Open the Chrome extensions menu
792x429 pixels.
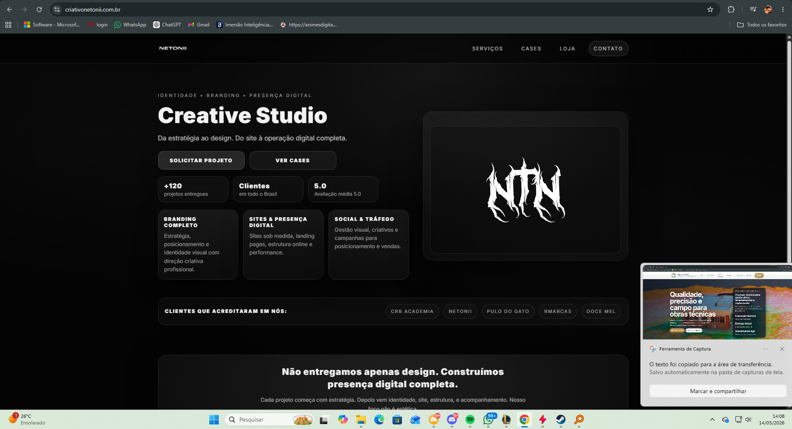click(x=731, y=9)
